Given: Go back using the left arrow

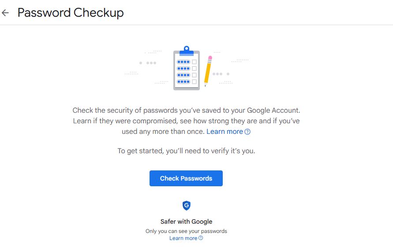Looking at the screenshot, I should pos(5,13).
